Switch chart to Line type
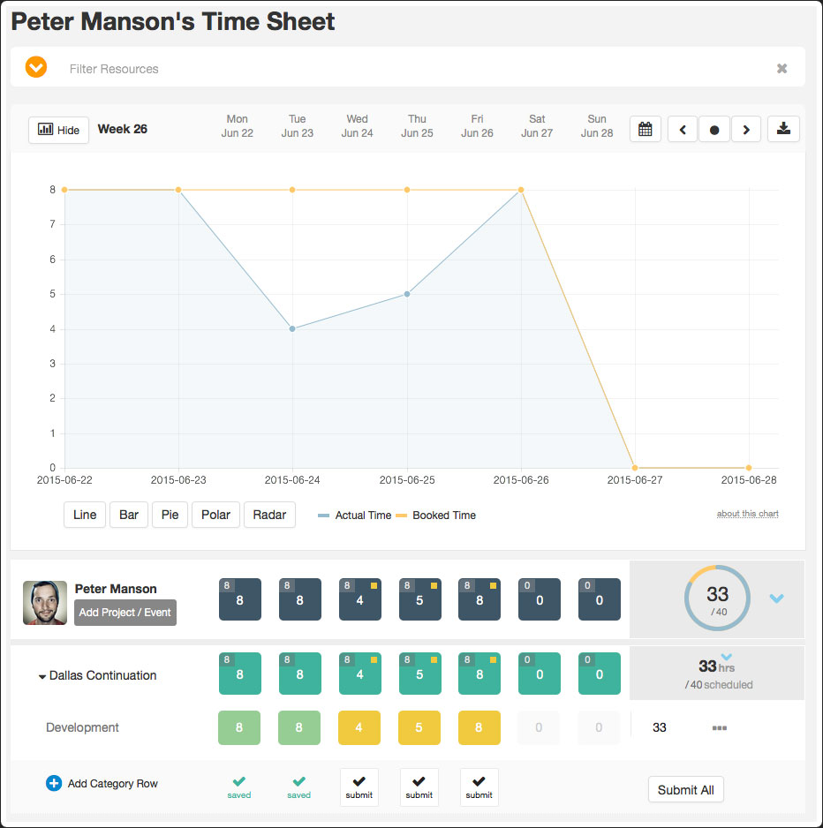The height and width of the screenshot is (828, 823). [85, 515]
